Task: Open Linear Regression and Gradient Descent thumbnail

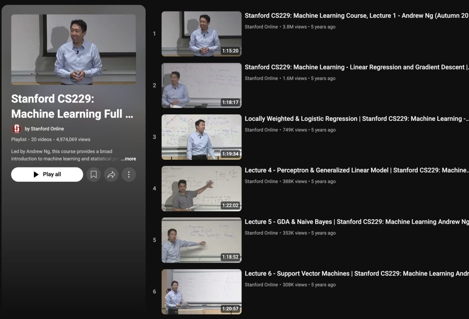Action: [201, 86]
